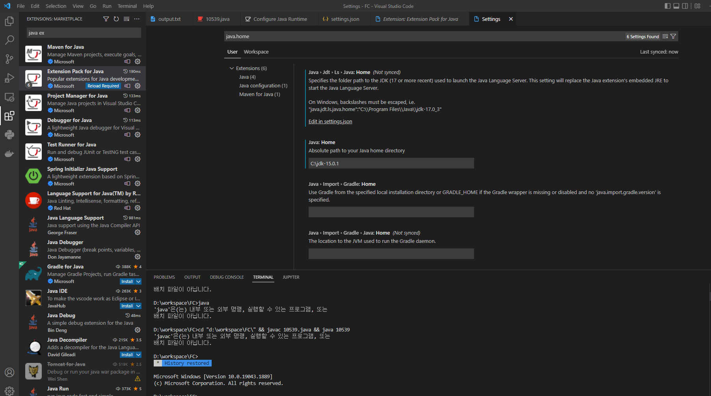The image size is (711, 396).
Task: Switch to the 10539.java tab
Action: [x=217, y=19]
